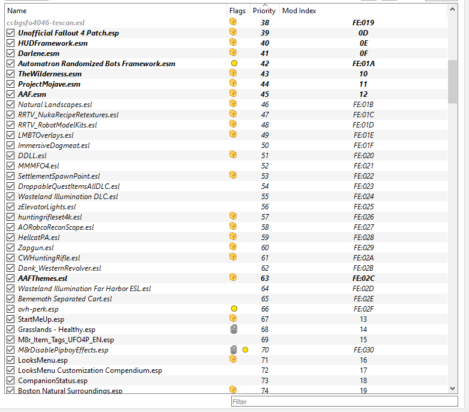Toggle the Darlene.esm checkbox
Screen dimensions: 469x412
(x=10, y=54)
